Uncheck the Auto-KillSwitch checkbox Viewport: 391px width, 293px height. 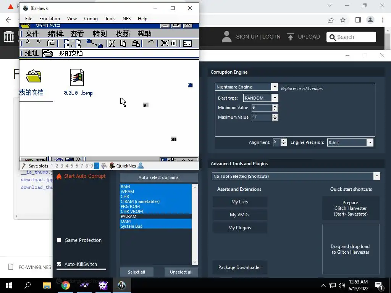[x=59, y=264]
